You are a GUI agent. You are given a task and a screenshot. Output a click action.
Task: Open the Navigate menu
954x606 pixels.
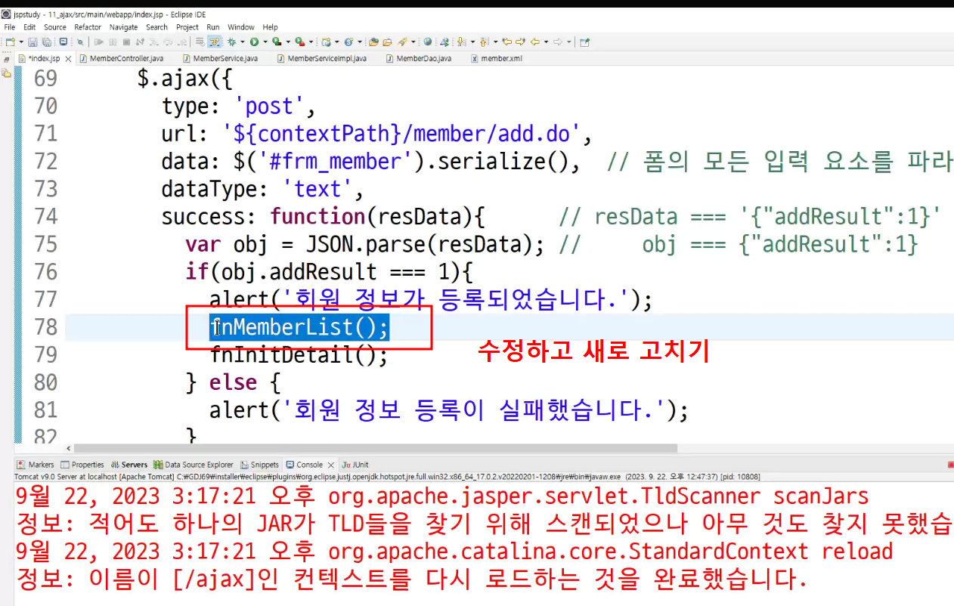pyautogui.click(x=123, y=27)
